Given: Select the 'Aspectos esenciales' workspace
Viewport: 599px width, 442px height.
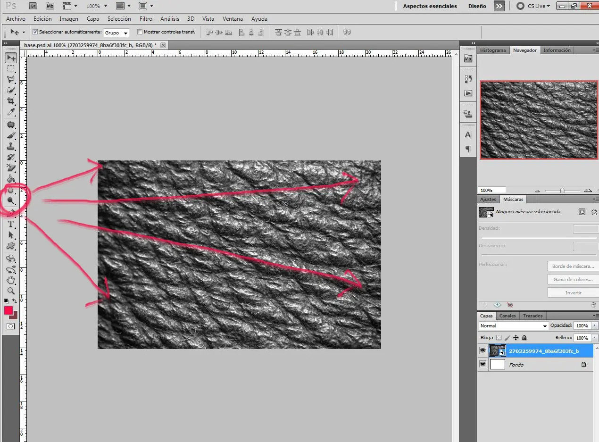Looking at the screenshot, I should click(430, 6).
